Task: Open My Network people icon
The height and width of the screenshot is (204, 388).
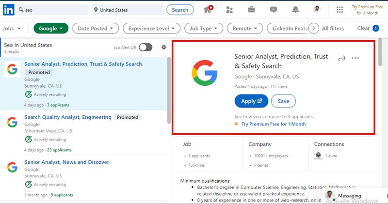Action: [229, 10]
